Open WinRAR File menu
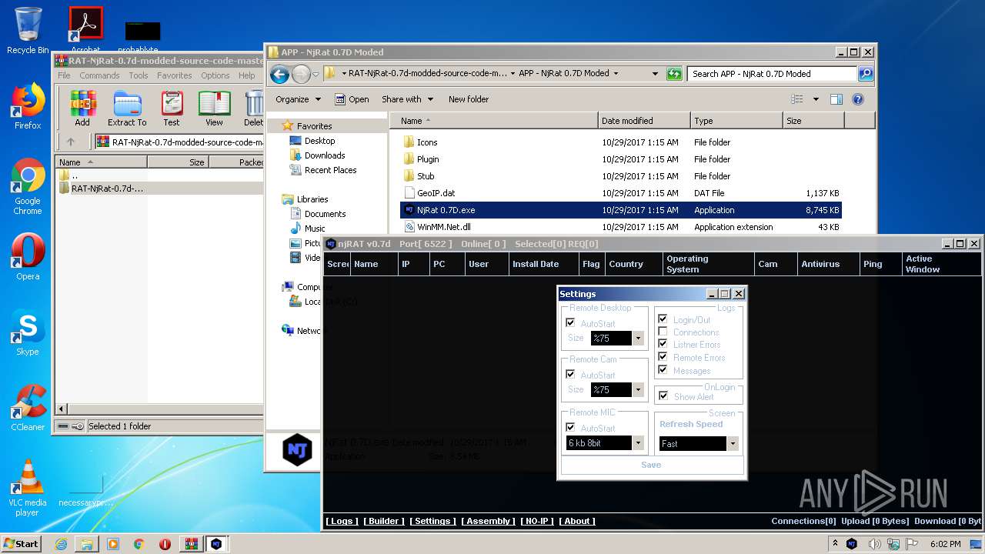 click(x=64, y=75)
